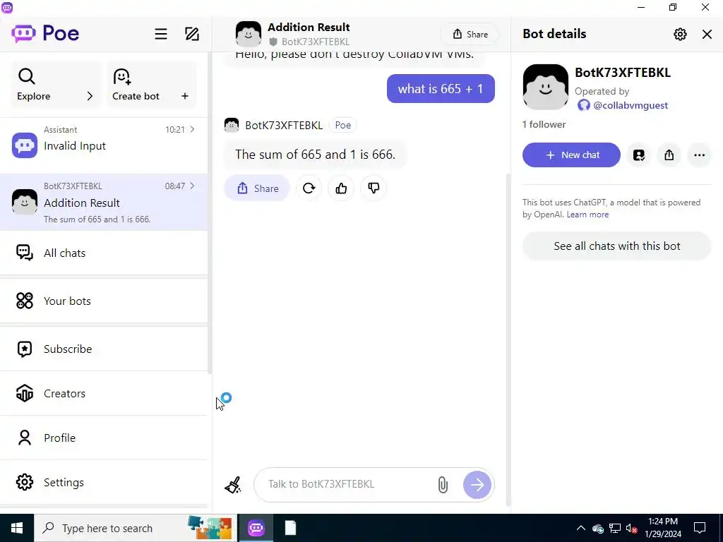Dislike the response with thumbs down

pyautogui.click(x=374, y=188)
